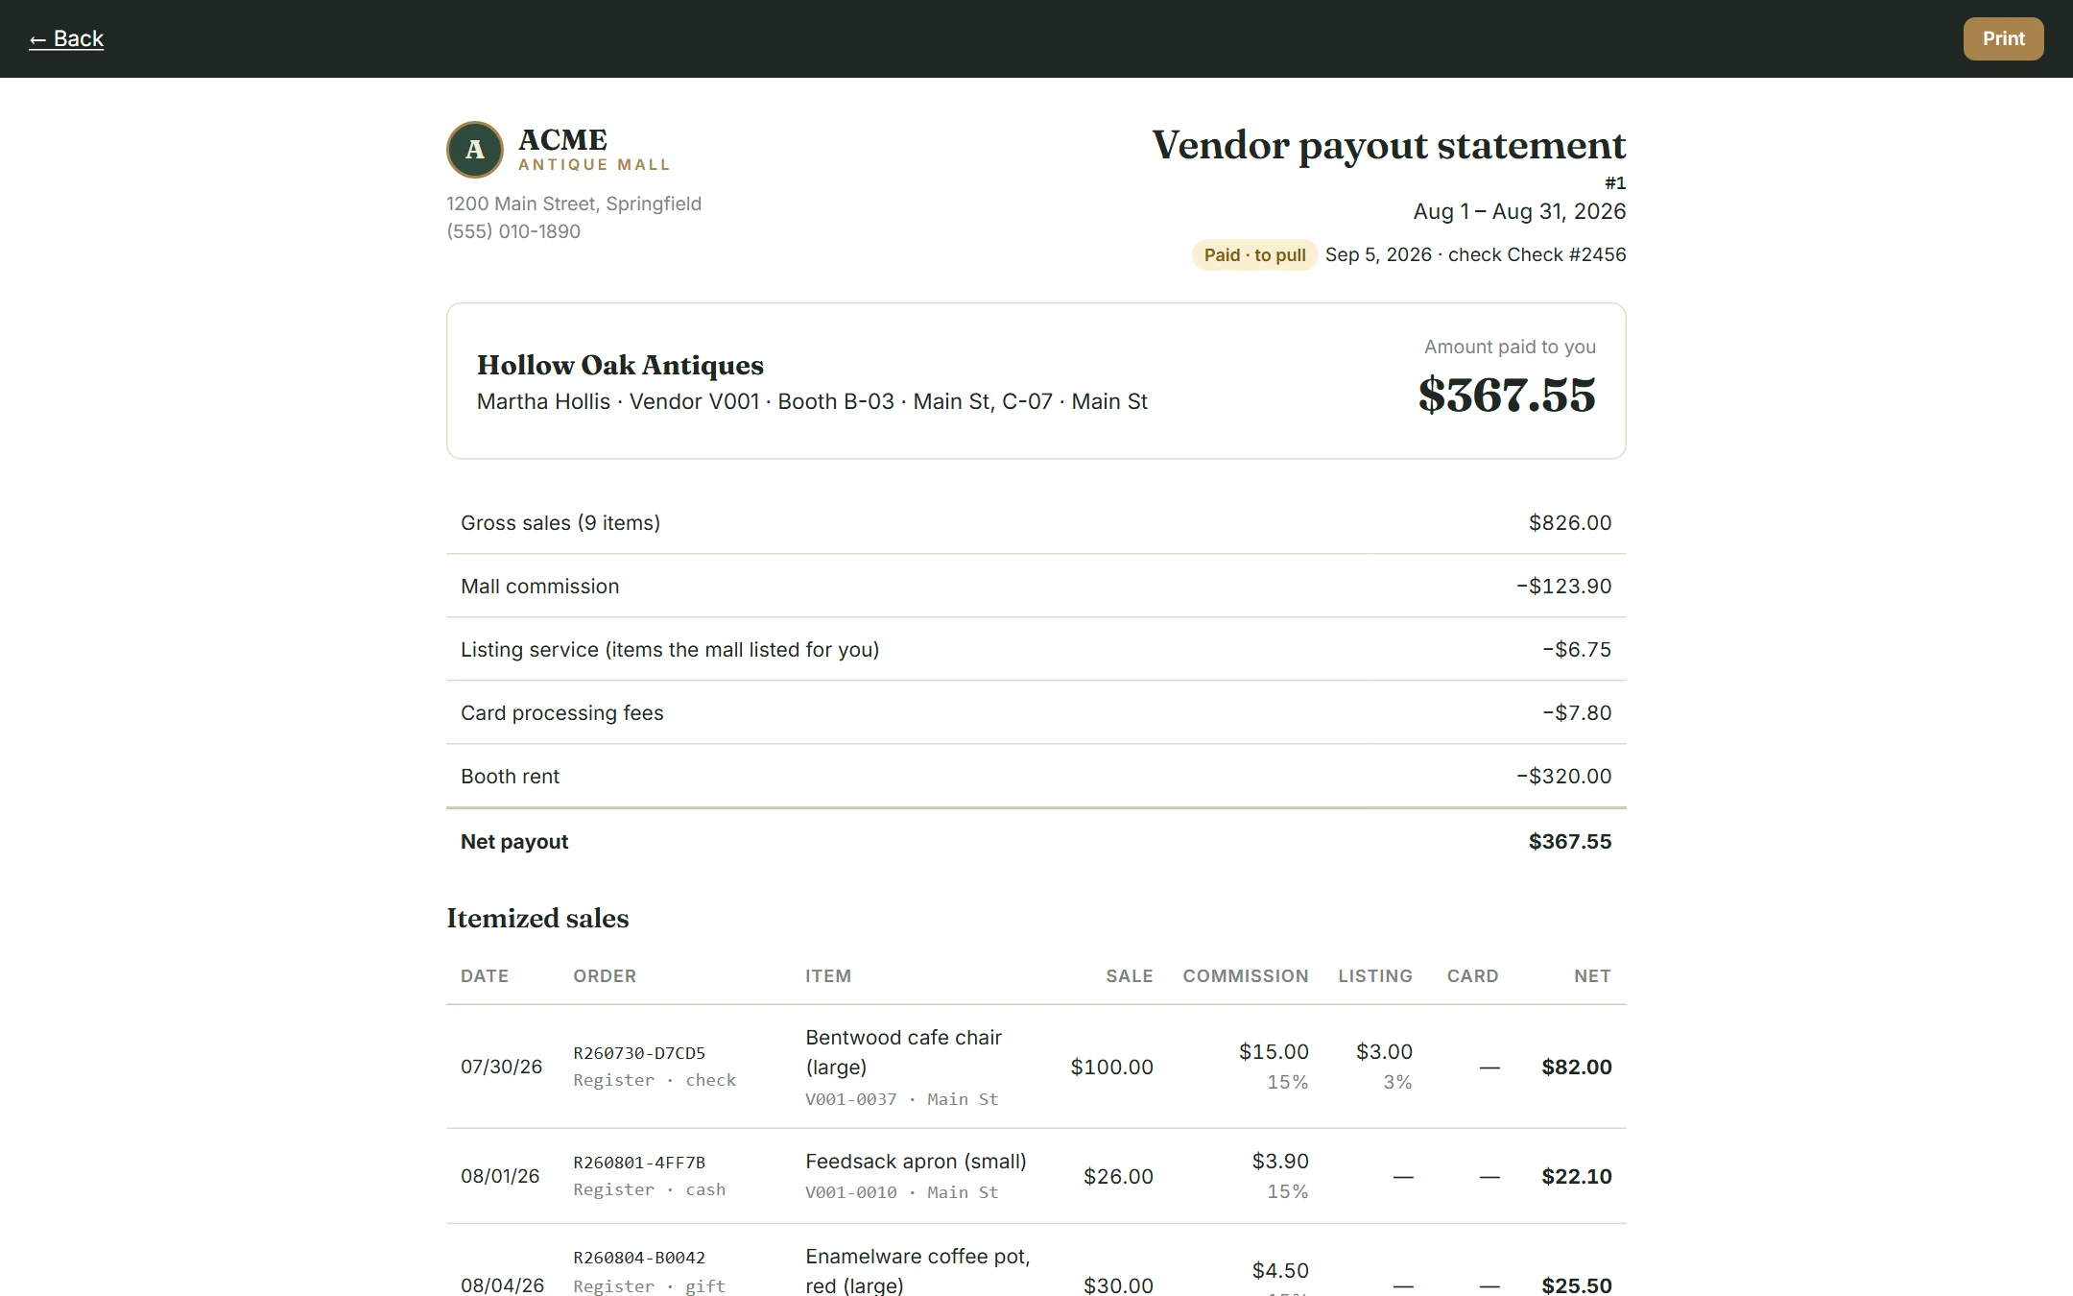Click the SALE column header
This screenshot has height=1296, width=2073.
tap(1130, 975)
